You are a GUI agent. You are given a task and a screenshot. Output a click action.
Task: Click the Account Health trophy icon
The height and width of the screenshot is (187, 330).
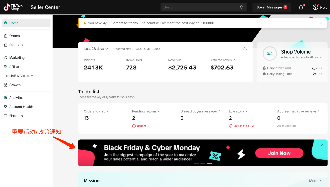(5, 107)
